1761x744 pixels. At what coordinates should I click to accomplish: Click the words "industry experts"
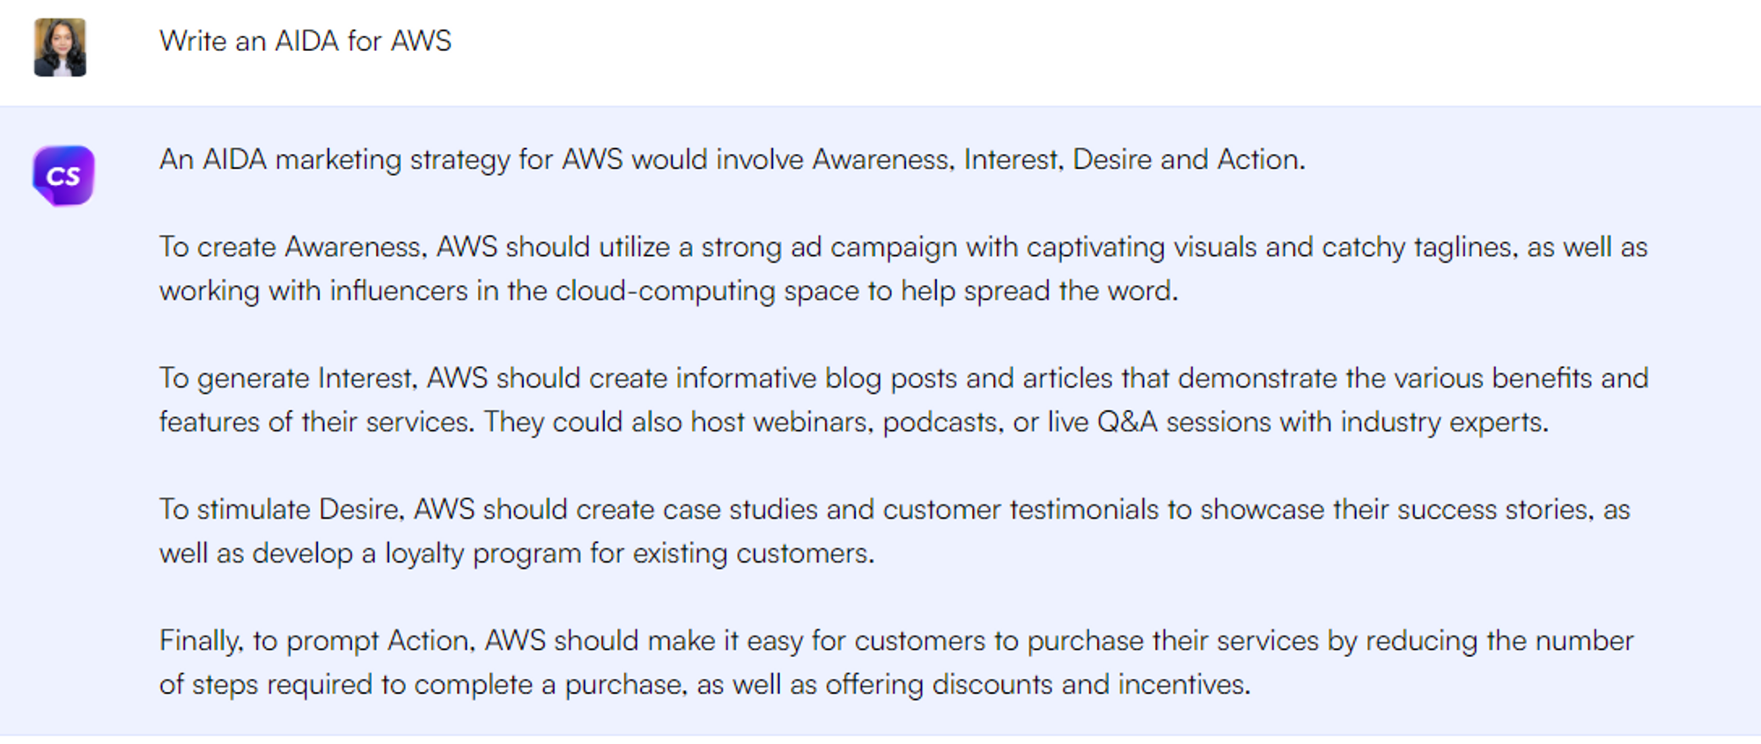pos(1443,423)
